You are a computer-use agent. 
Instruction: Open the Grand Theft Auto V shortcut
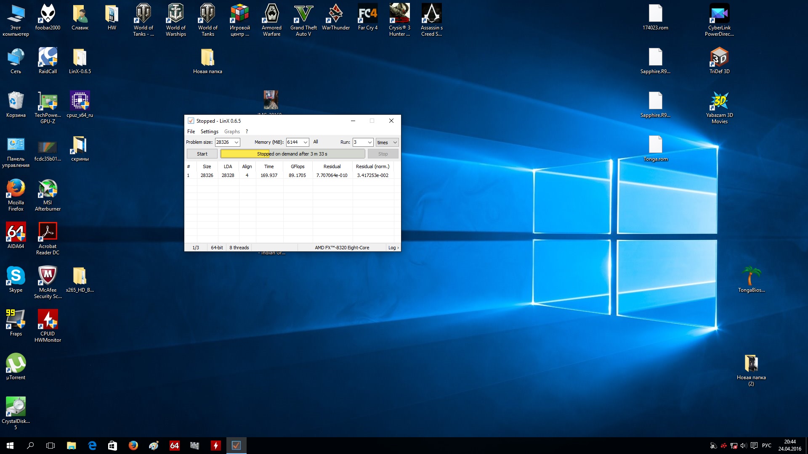tap(303, 15)
